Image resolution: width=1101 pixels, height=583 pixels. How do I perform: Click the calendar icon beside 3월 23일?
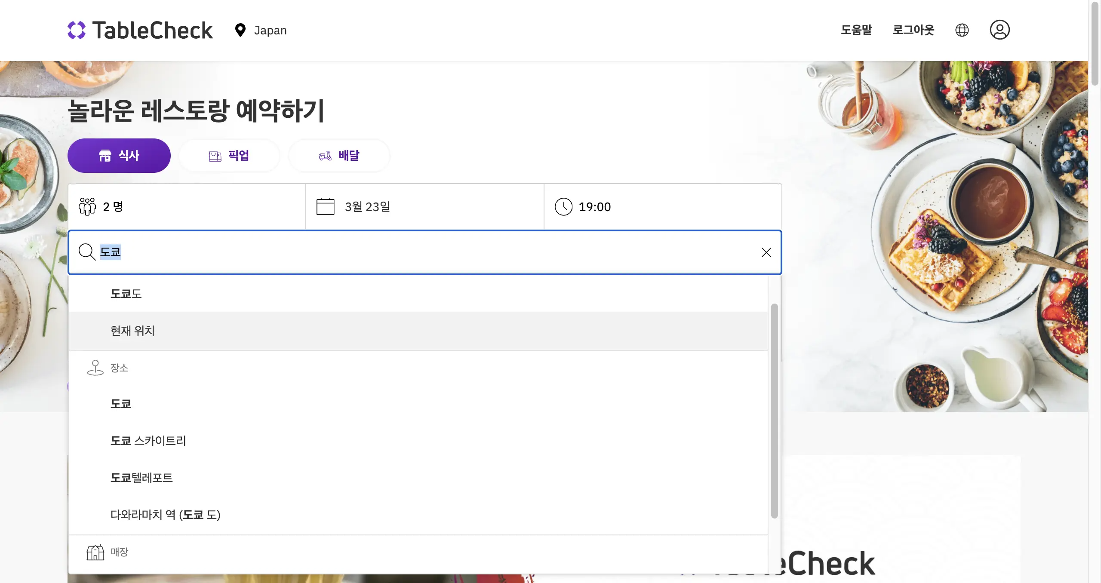point(326,206)
